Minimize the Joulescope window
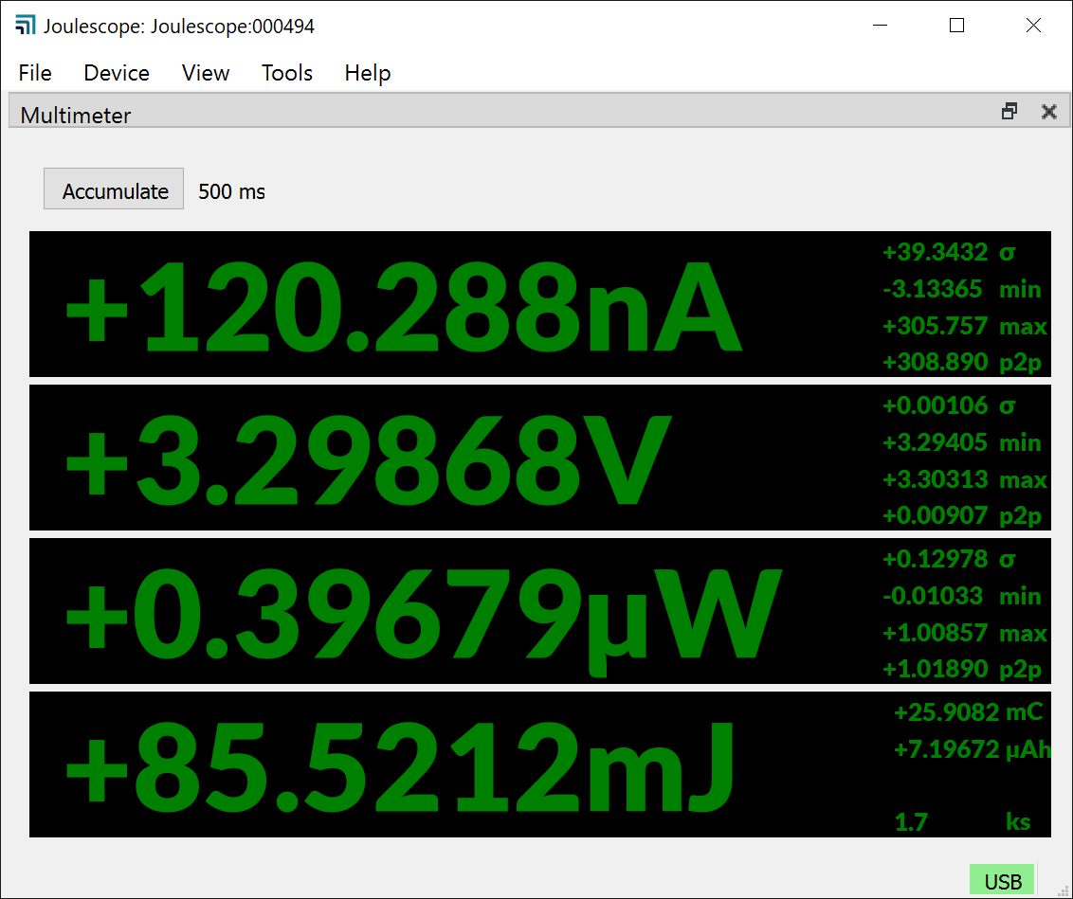 [x=880, y=26]
